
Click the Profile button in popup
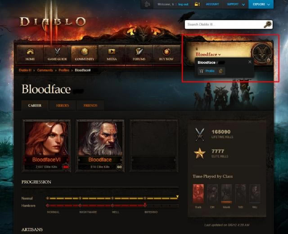point(207,71)
